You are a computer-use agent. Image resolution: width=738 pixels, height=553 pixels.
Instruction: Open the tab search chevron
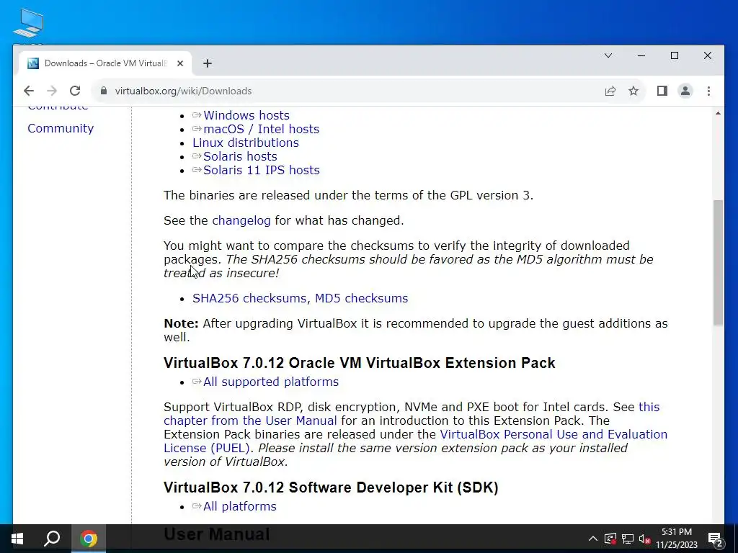click(x=608, y=55)
